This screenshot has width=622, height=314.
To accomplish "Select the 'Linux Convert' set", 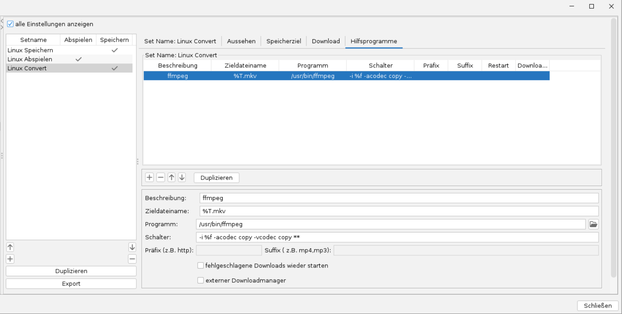I will click(69, 68).
